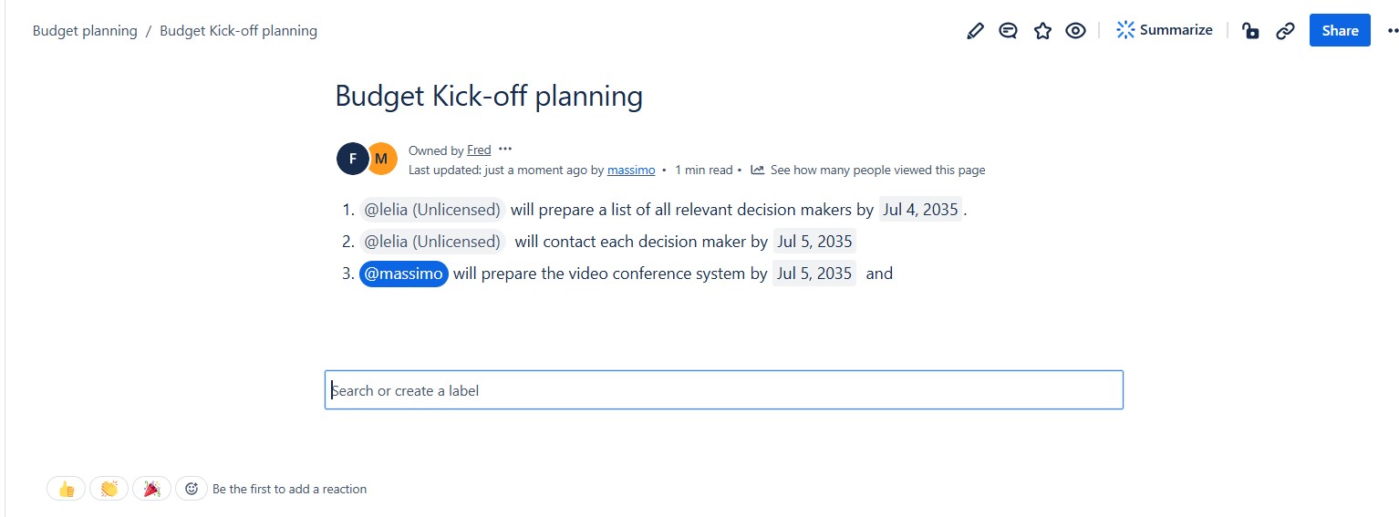Open the inline comments icon
1399x517 pixels.
1008,31
